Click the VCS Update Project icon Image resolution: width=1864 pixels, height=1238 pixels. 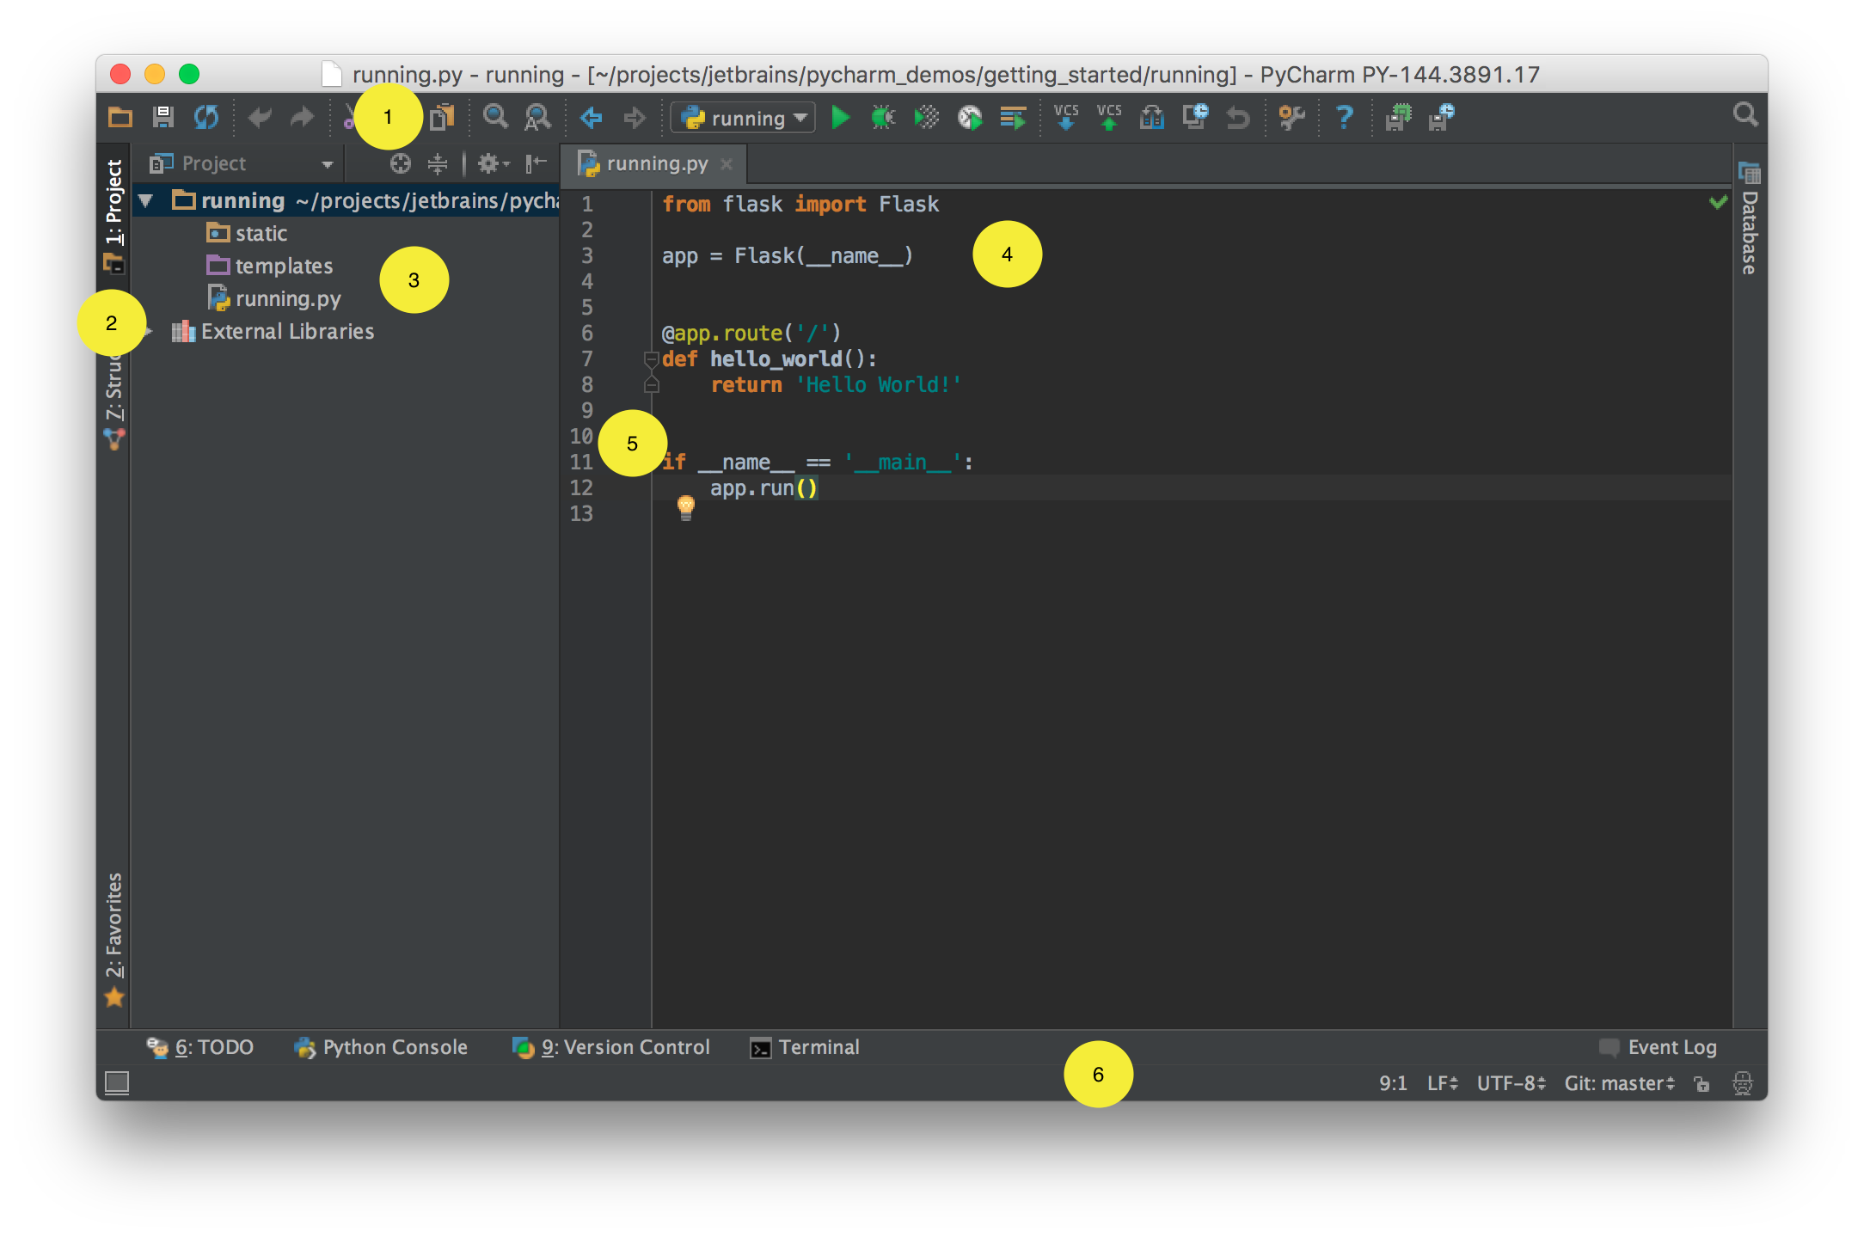(1066, 118)
